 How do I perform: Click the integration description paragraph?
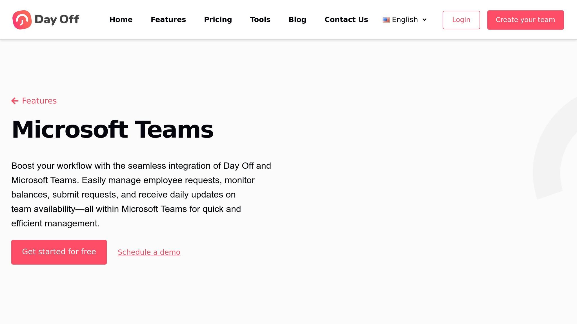(141, 194)
